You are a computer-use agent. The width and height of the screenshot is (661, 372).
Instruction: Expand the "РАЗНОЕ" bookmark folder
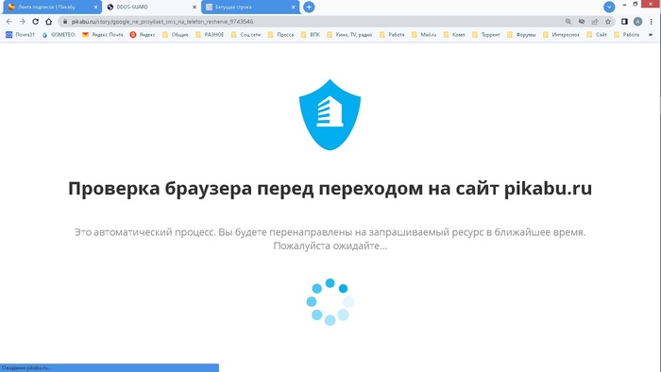click(210, 35)
